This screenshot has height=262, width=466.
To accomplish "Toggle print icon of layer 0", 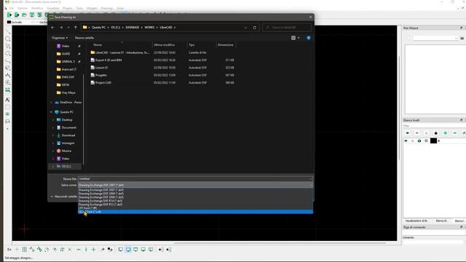I will coord(419,140).
